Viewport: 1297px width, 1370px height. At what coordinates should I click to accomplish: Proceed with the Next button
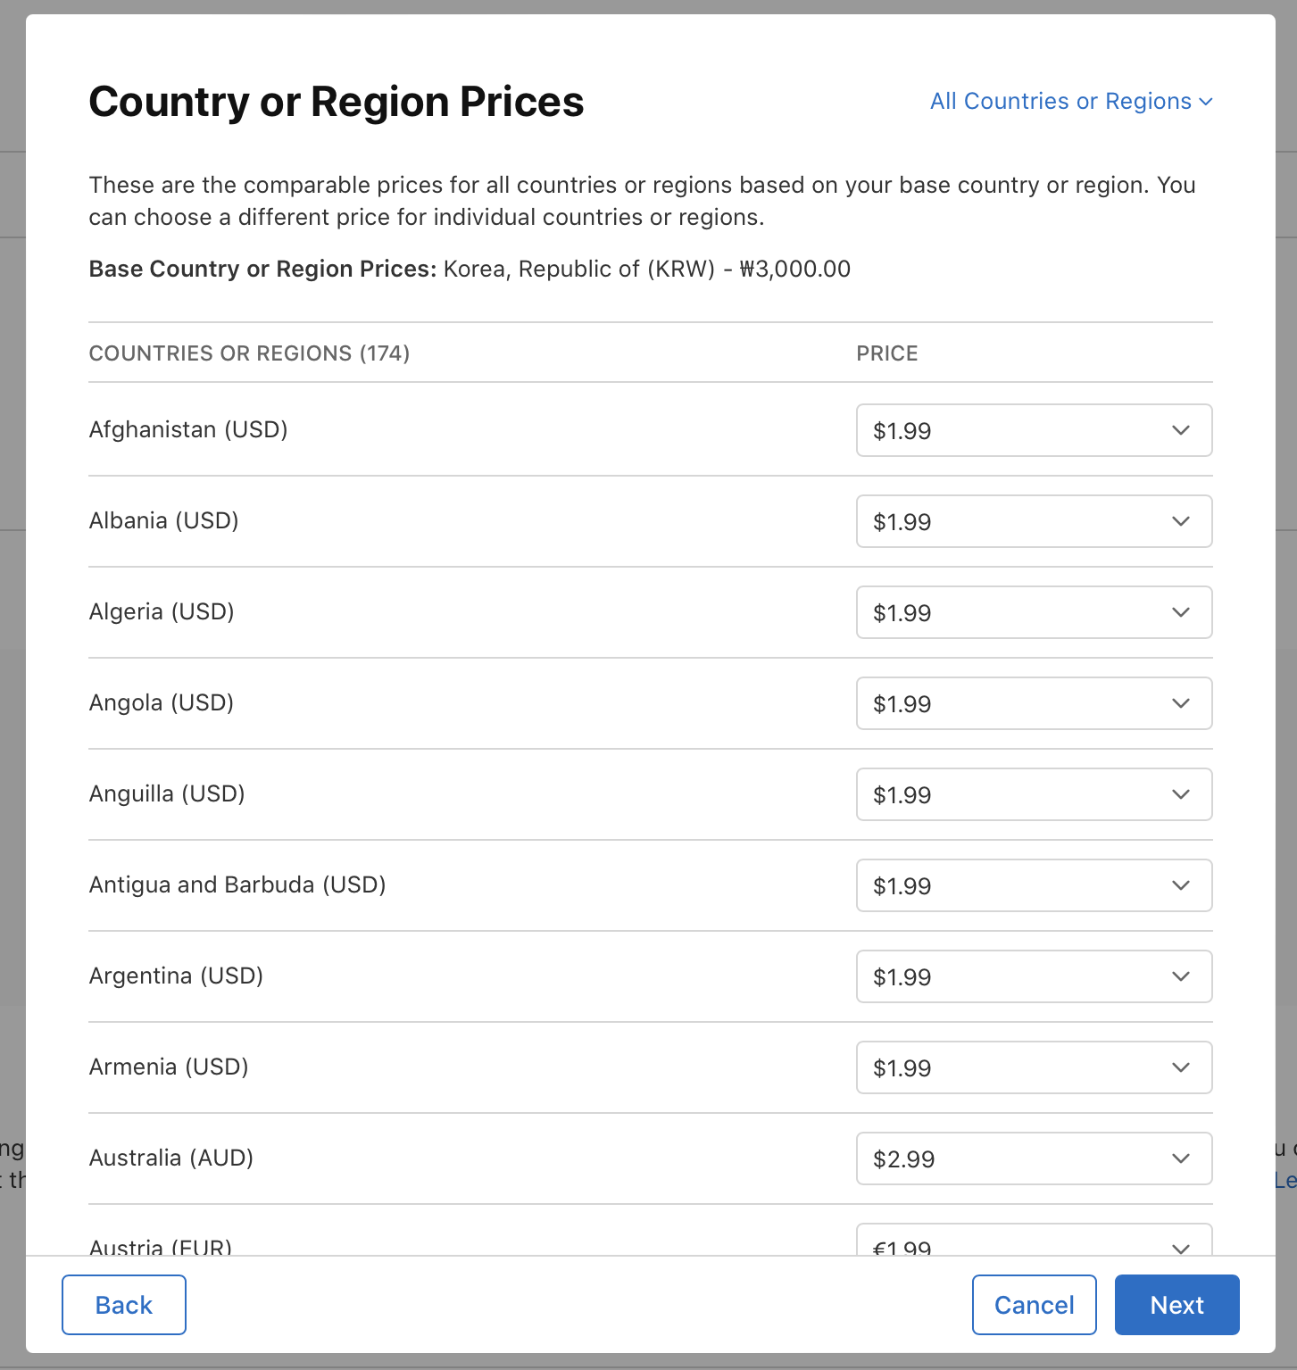[x=1176, y=1305]
